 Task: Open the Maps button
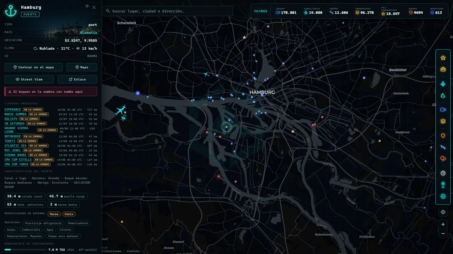[x=82, y=67]
